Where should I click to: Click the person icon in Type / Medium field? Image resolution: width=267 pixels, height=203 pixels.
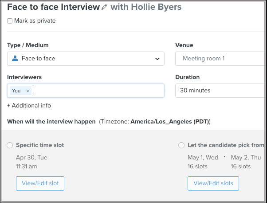[x=15, y=59]
